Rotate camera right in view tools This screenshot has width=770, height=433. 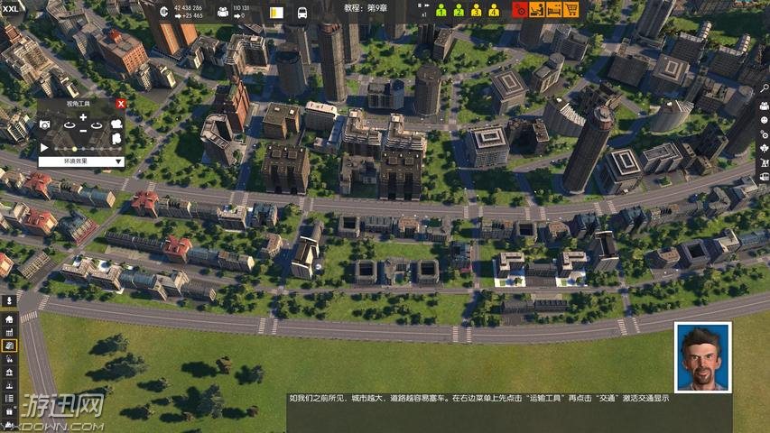pyautogui.click(x=97, y=125)
